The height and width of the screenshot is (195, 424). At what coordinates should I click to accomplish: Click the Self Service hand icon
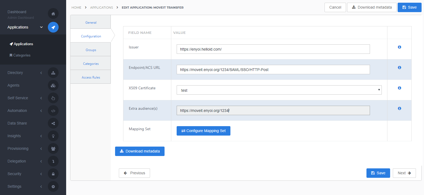pos(53,98)
